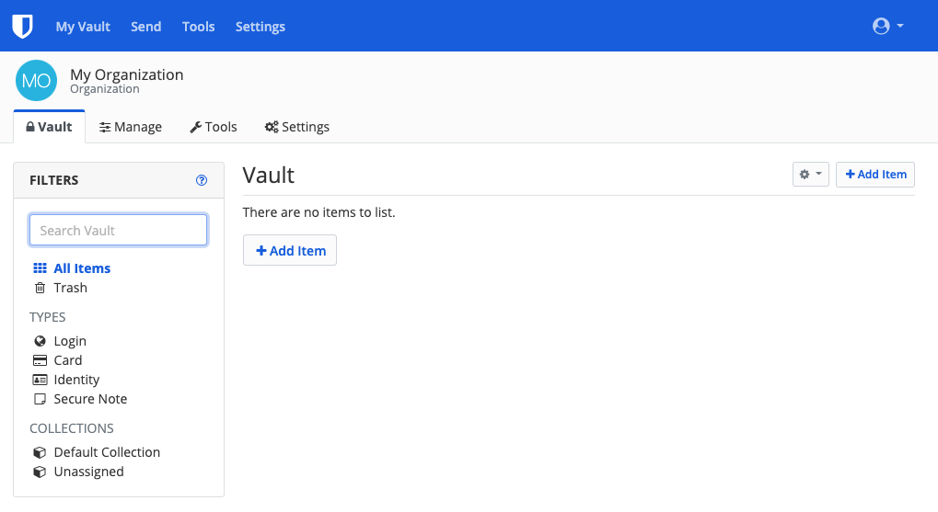Open the vault gear options dropdown

(811, 175)
